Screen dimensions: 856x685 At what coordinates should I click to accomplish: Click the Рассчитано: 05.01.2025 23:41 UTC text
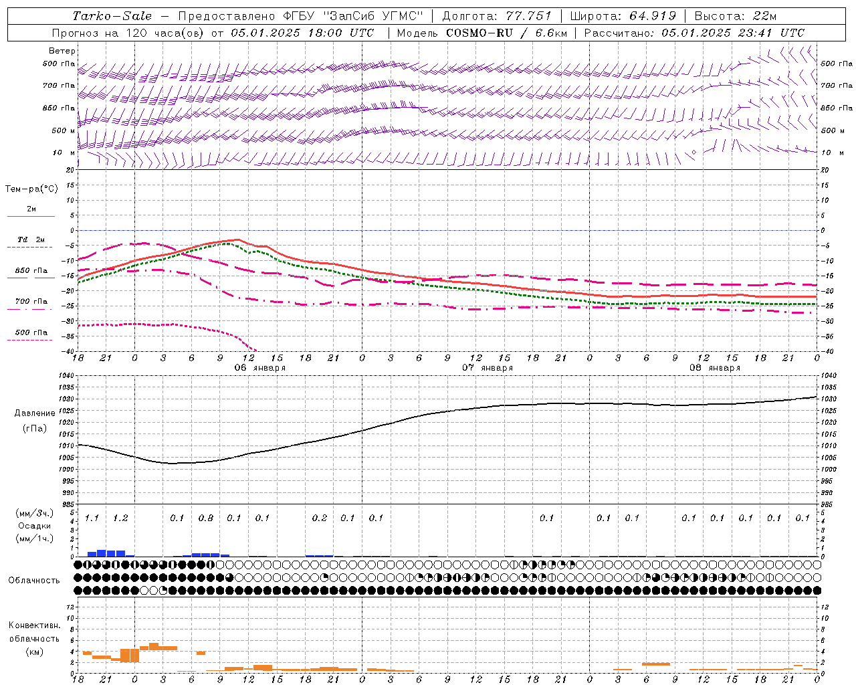pyautogui.click(x=694, y=33)
